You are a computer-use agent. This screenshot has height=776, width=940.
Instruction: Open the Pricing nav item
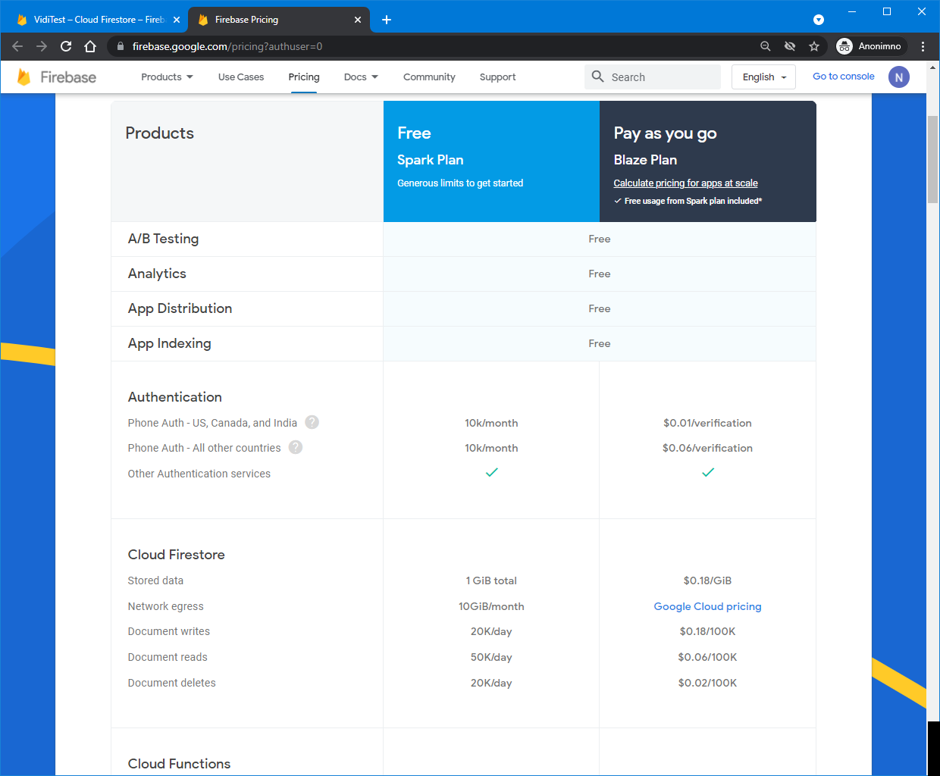click(x=304, y=77)
